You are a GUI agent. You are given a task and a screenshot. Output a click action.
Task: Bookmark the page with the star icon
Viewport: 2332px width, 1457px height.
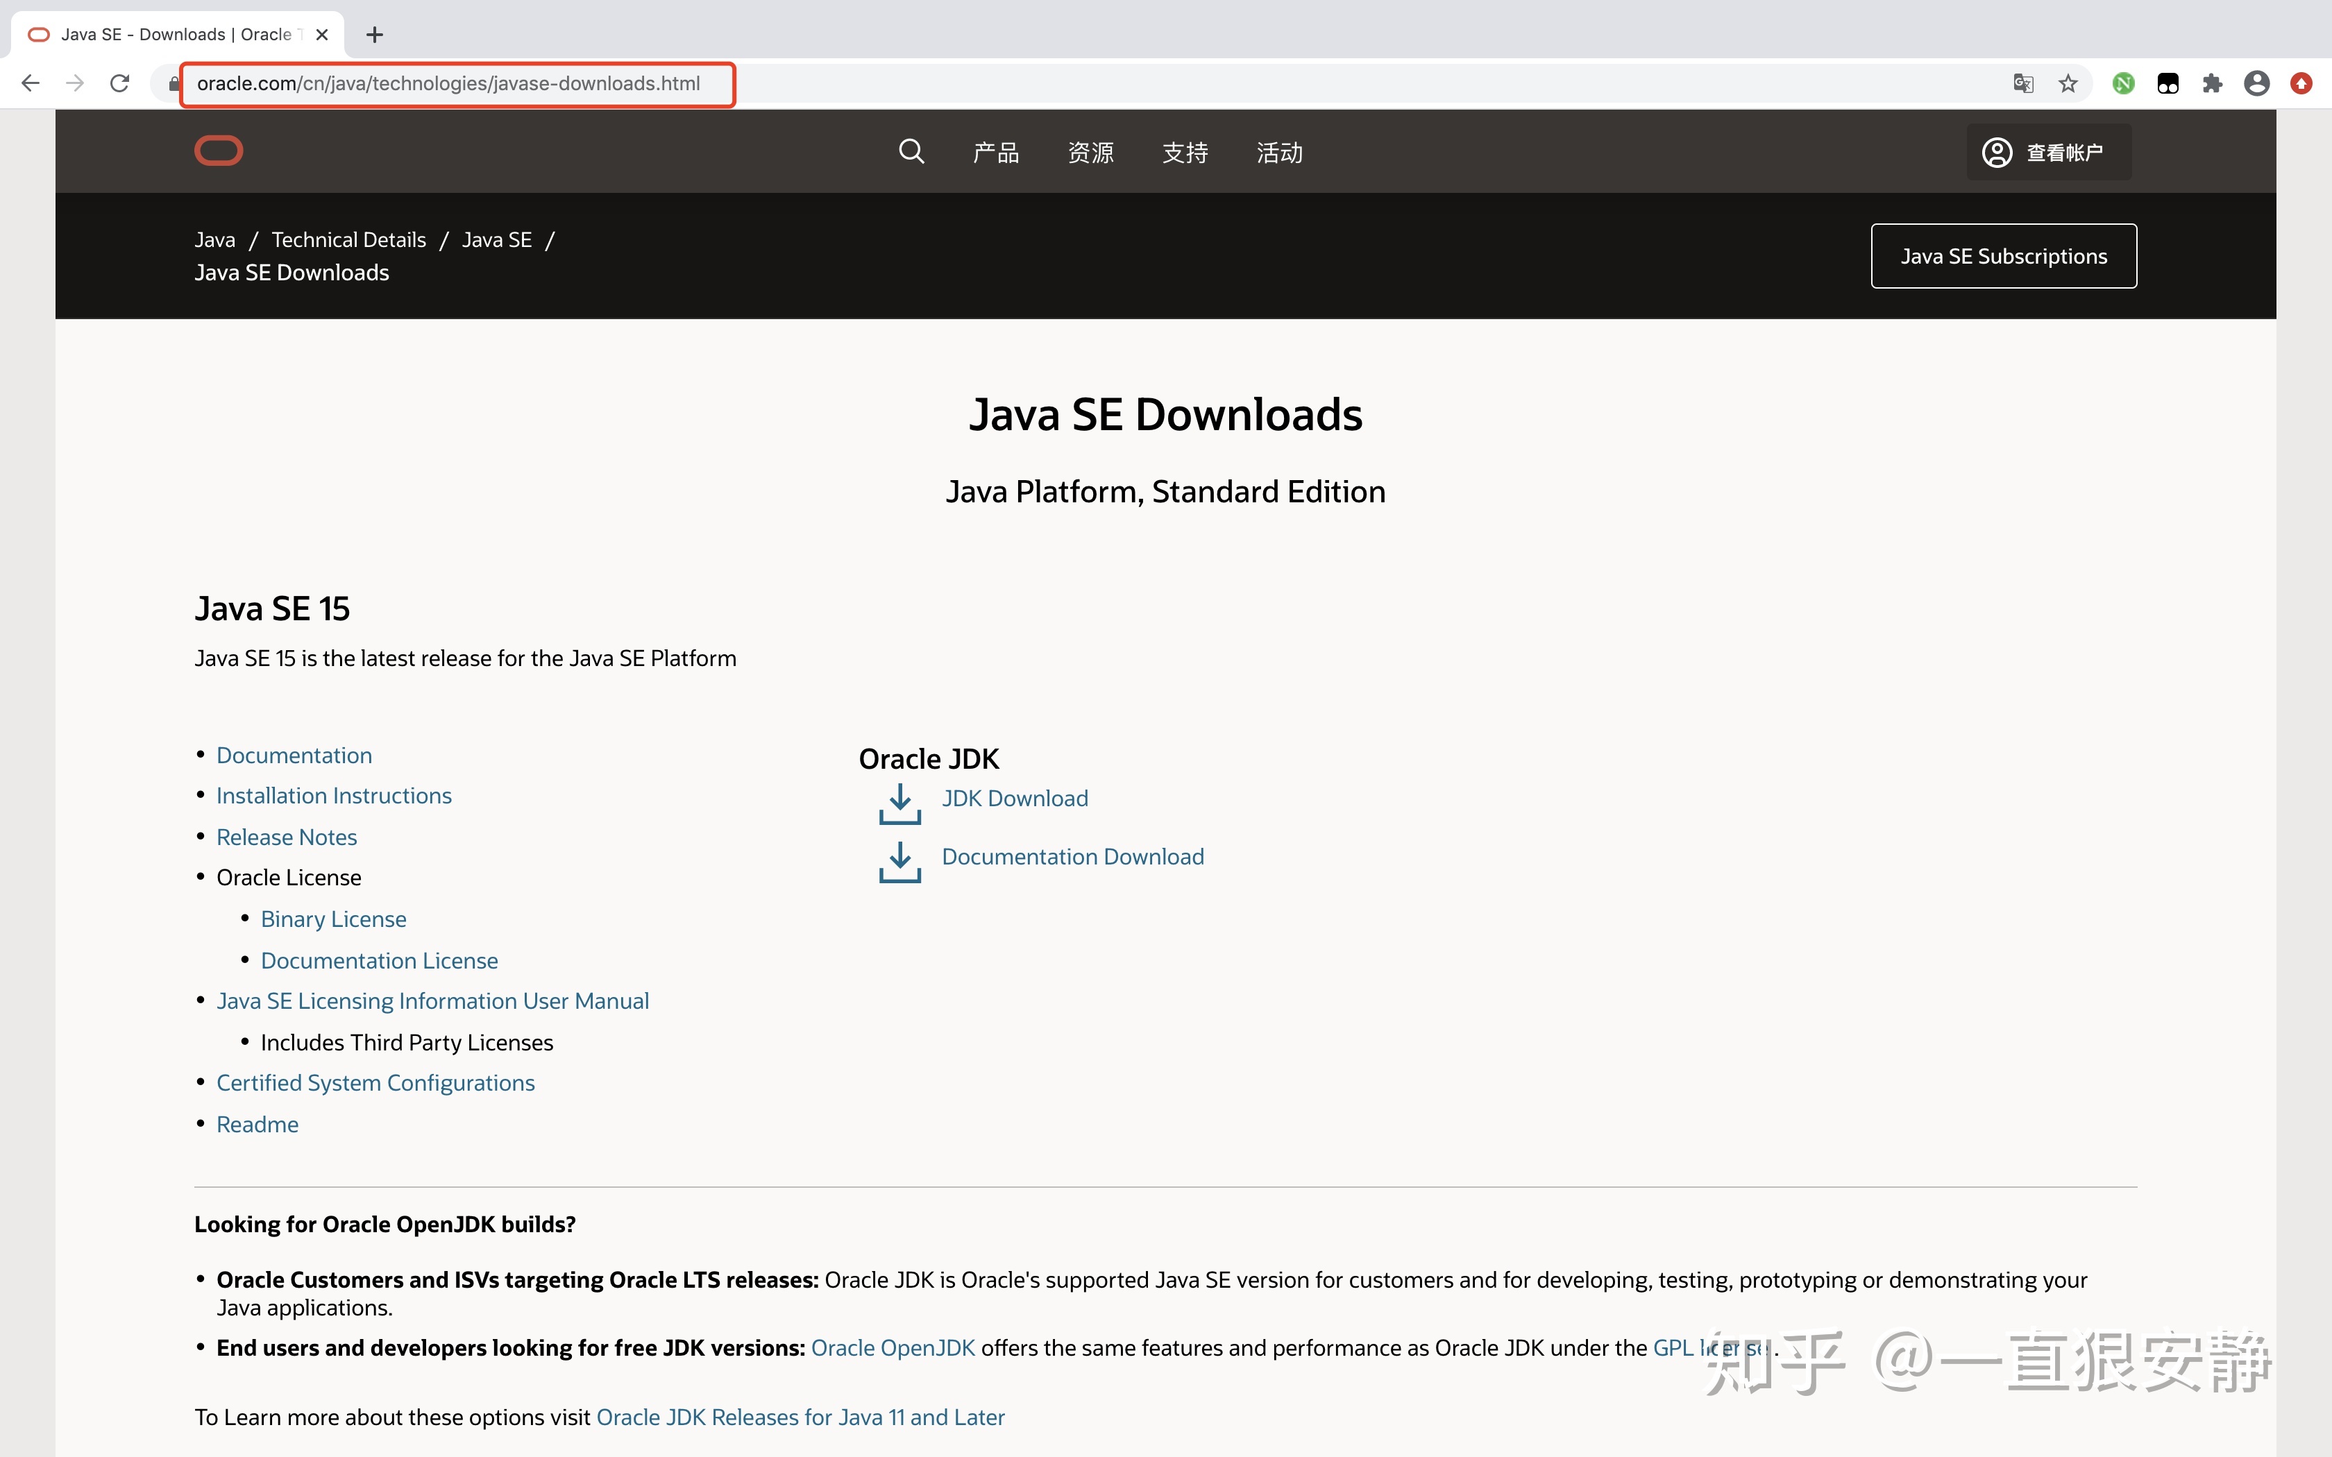point(2068,84)
